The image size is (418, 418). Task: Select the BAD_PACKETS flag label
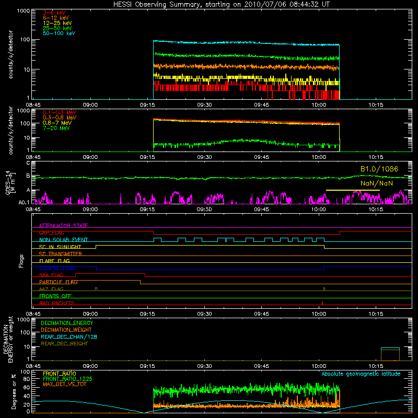(57, 303)
